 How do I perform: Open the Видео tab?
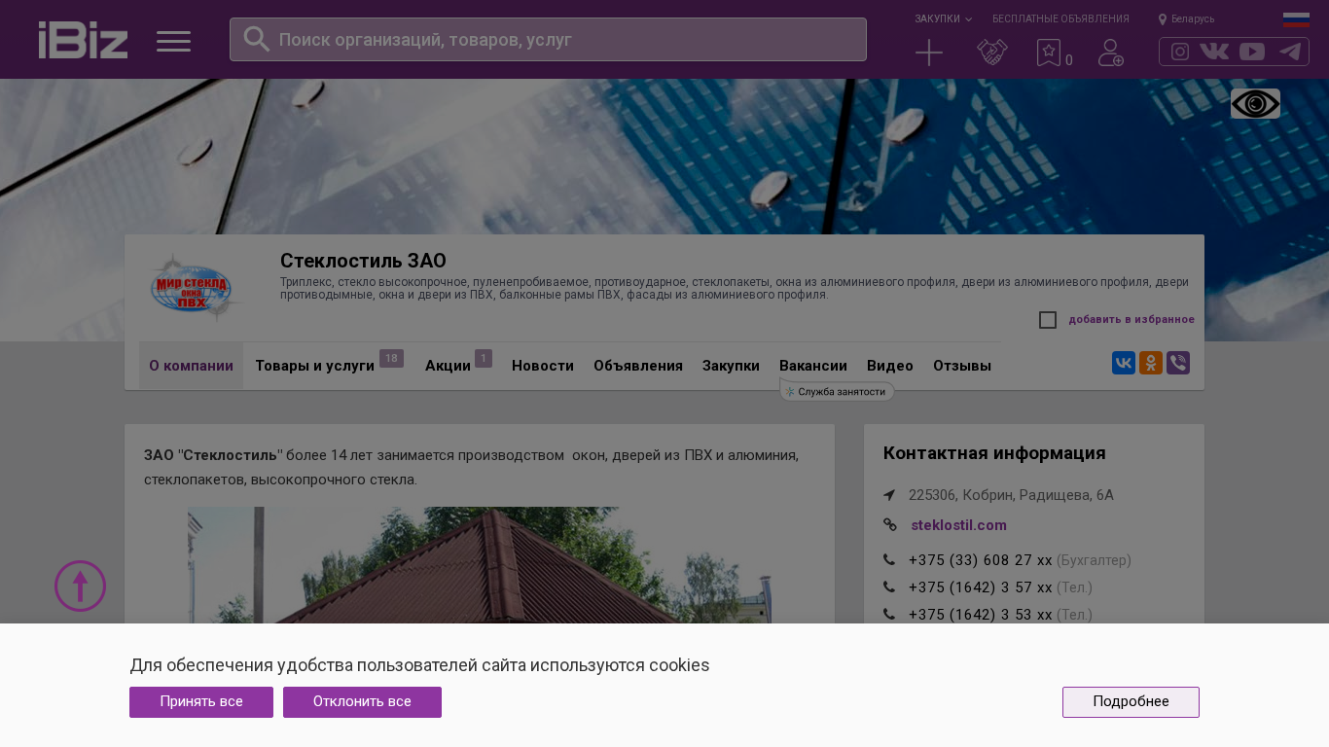pos(890,366)
